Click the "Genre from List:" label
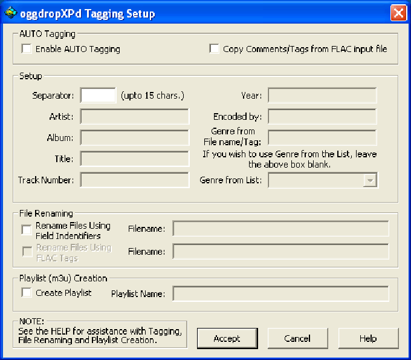The height and width of the screenshot is (360, 411). (231, 180)
